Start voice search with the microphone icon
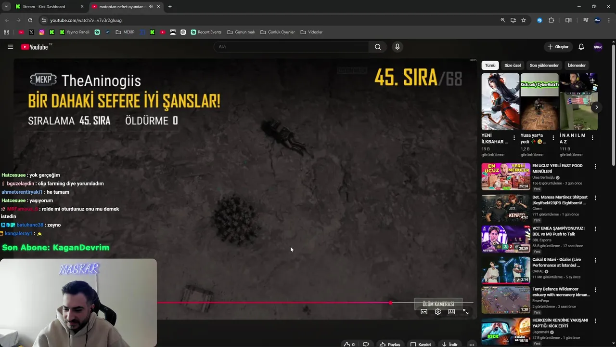 397,47
